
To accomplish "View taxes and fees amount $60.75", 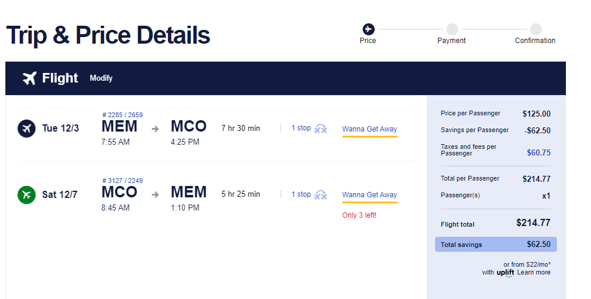I will point(538,153).
